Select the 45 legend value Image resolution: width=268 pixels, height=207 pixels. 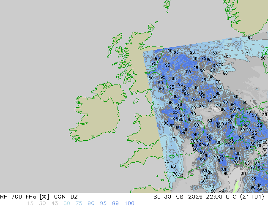(55, 204)
